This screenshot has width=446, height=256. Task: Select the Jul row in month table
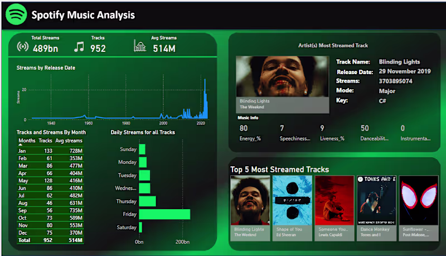[x=50, y=195]
